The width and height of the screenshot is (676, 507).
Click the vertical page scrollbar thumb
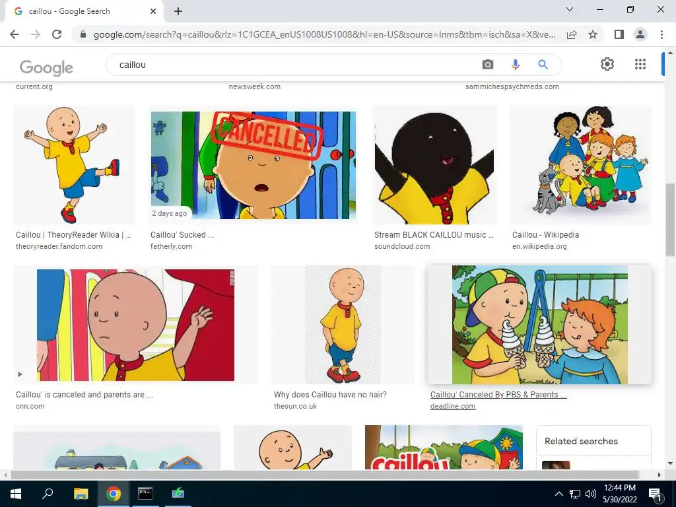[670, 219]
